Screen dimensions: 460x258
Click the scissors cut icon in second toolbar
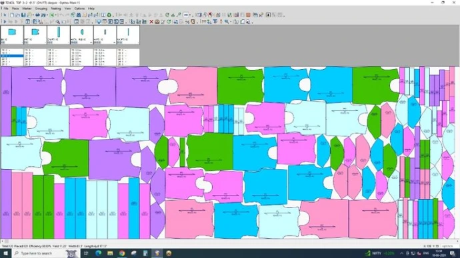[x=187, y=22]
